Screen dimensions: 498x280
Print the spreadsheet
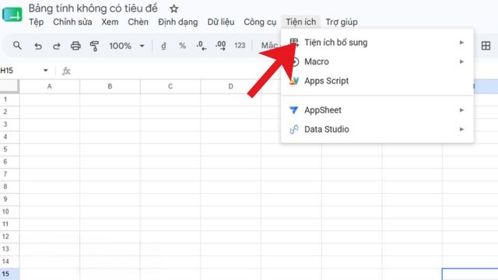point(75,46)
